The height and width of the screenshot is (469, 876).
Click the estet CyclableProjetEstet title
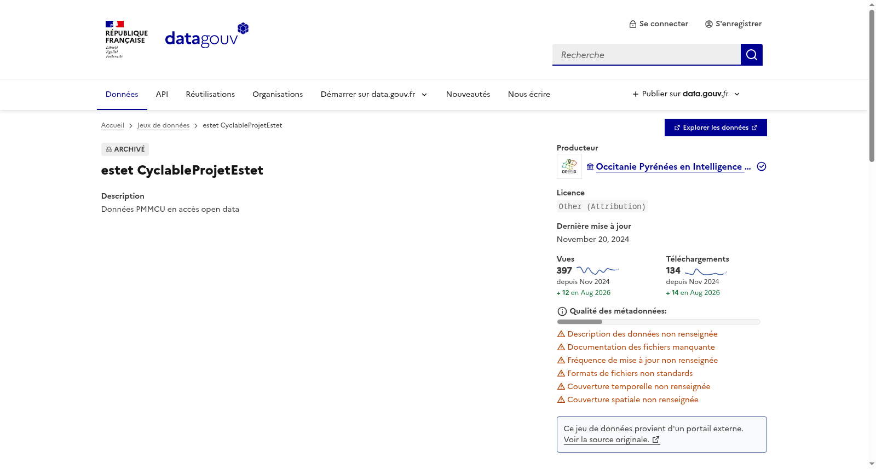(x=182, y=170)
